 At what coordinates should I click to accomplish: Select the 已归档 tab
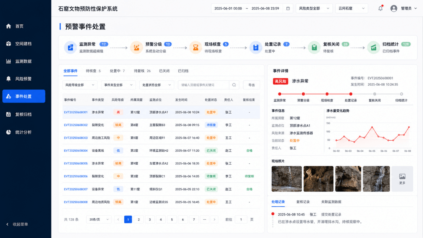pyautogui.click(x=183, y=71)
